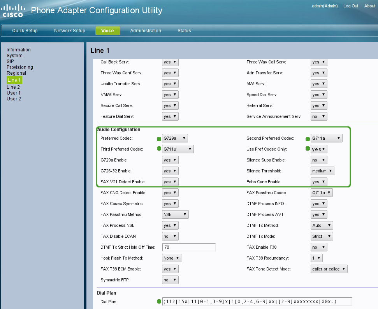Toggle Echo Canc Enable yes/no selector

click(x=318, y=182)
